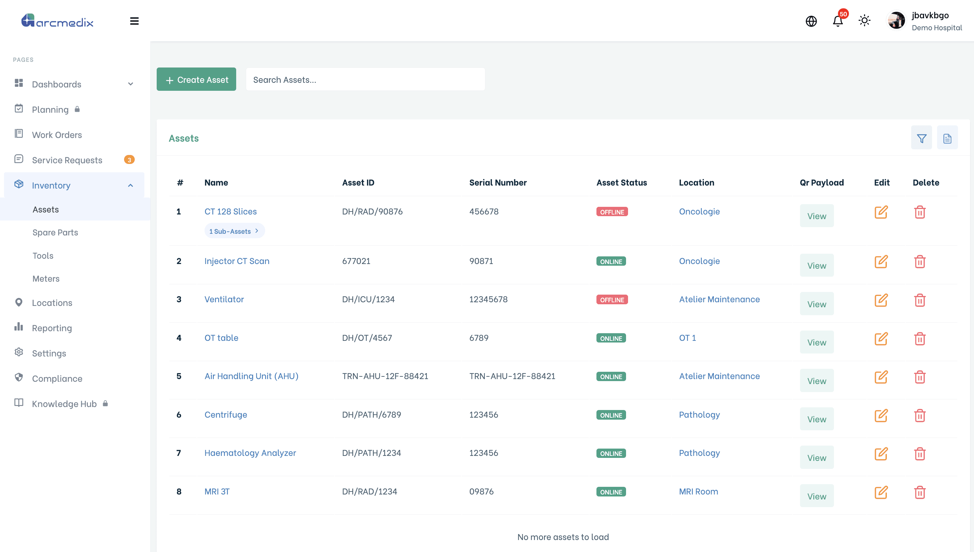Click the Create Asset button

click(196, 79)
